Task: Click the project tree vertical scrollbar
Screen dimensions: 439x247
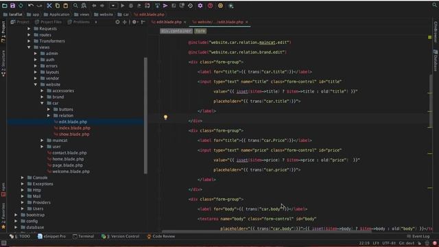Action: pyautogui.click(x=145, y=115)
